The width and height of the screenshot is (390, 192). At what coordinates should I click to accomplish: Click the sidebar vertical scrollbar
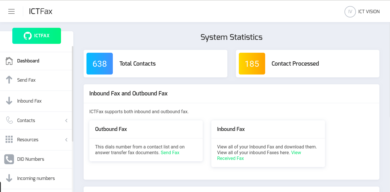[73, 94]
